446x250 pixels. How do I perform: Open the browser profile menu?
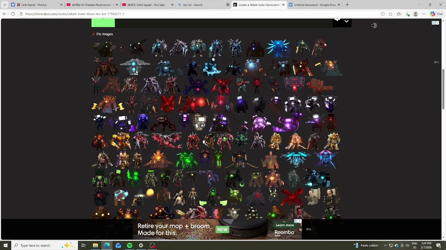point(415,14)
